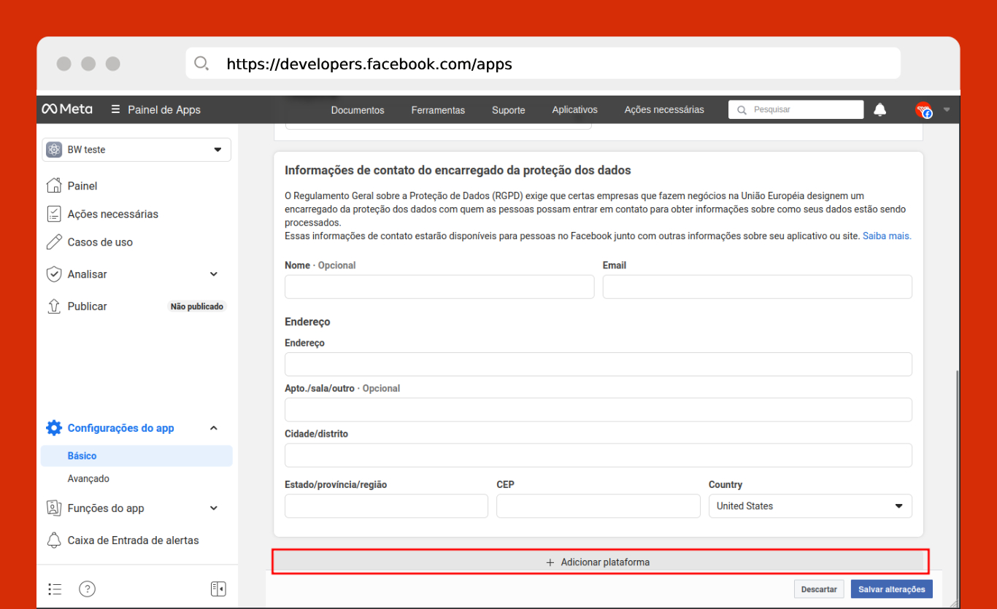Click the BW teste app gear icon
This screenshot has width=997, height=609.
click(x=54, y=150)
